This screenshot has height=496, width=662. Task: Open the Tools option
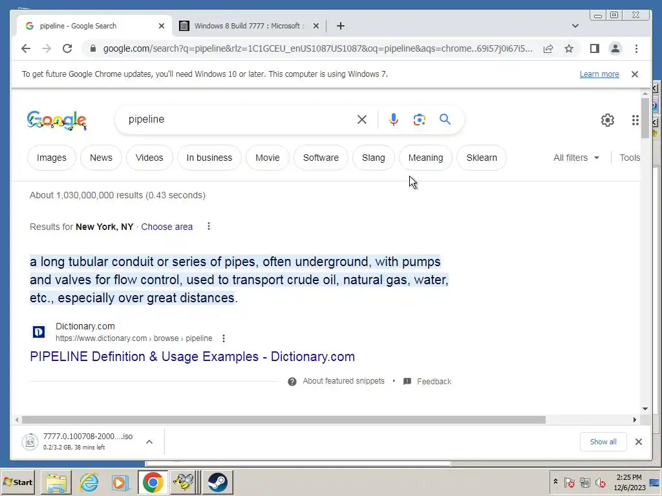630,158
